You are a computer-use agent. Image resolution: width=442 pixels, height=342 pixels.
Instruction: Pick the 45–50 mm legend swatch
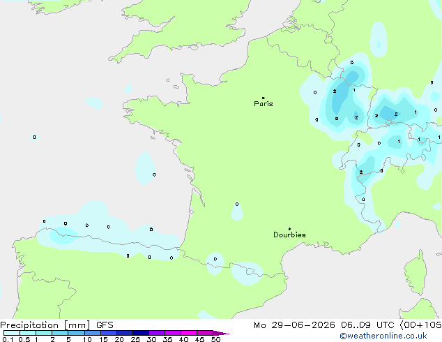(x=205, y=333)
